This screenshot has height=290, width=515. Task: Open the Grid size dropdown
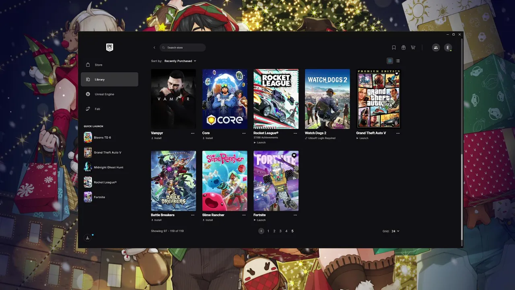pyautogui.click(x=396, y=231)
